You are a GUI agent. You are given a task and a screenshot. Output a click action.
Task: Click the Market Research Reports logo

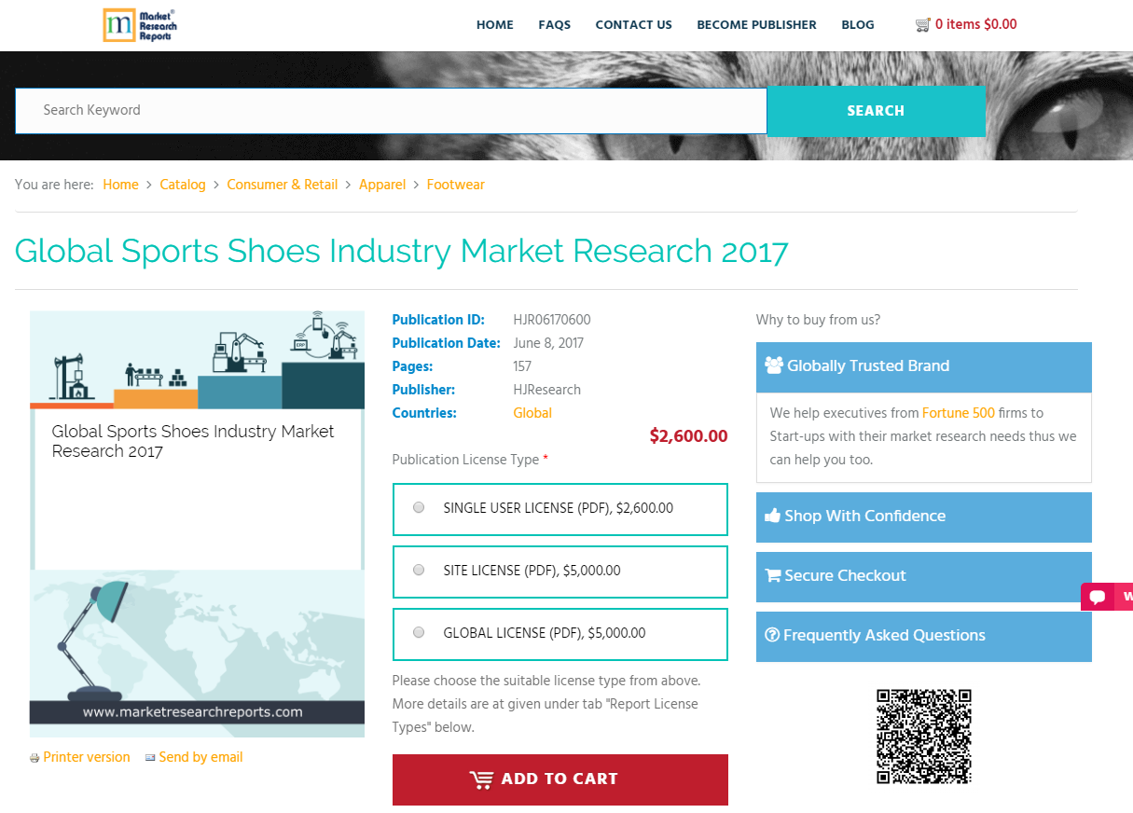tap(140, 25)
